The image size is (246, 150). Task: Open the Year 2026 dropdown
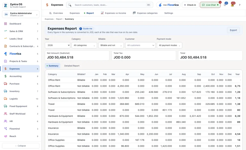coord(58,45)
